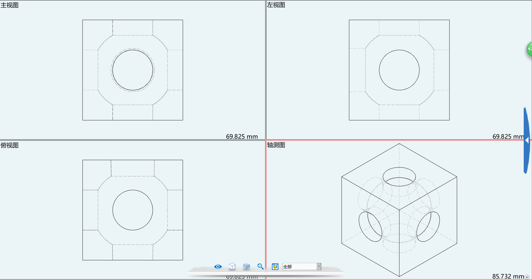This screenshot has width=532, height=280.
Task: Click the 俯视图 view label
Action: [9, 145]
